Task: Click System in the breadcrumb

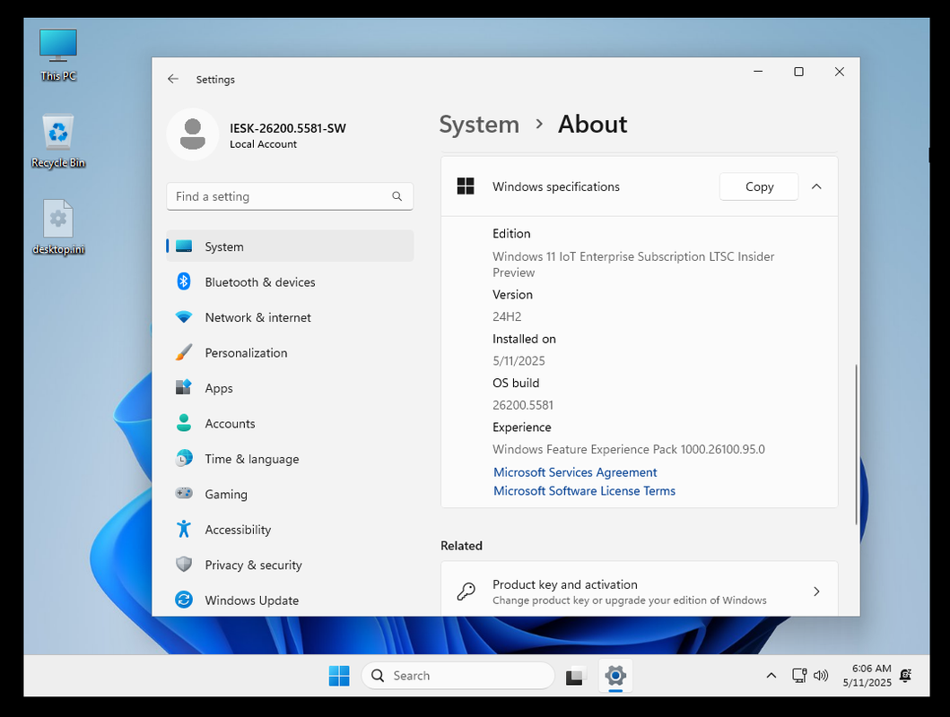Action: (x=479, y=124)
